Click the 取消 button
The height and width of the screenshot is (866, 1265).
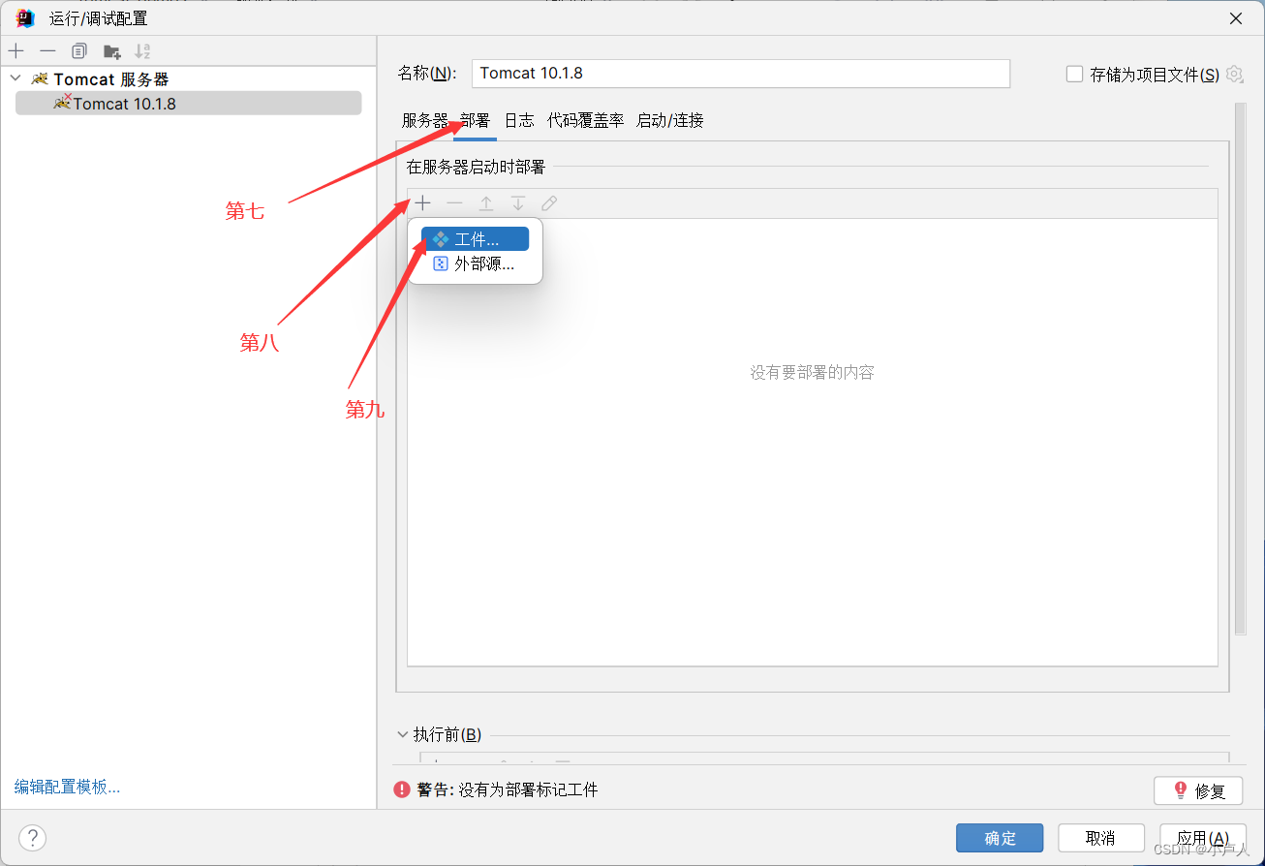pos(1100,838)
